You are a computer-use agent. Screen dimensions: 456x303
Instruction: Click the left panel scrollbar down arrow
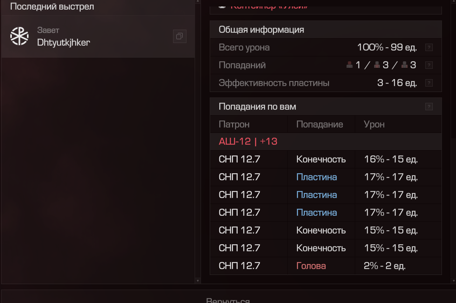pyautogui.click(x=198, y=281)
